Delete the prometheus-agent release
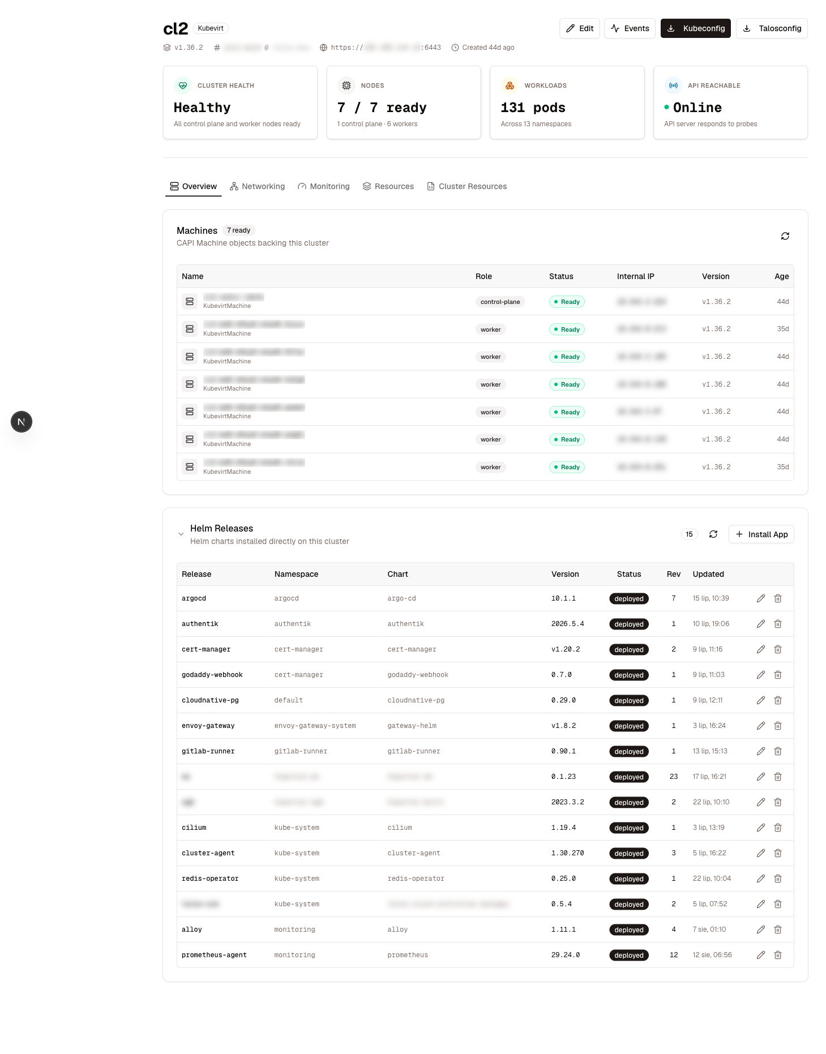Viewport: 826px width, 1054px height. 778,955
